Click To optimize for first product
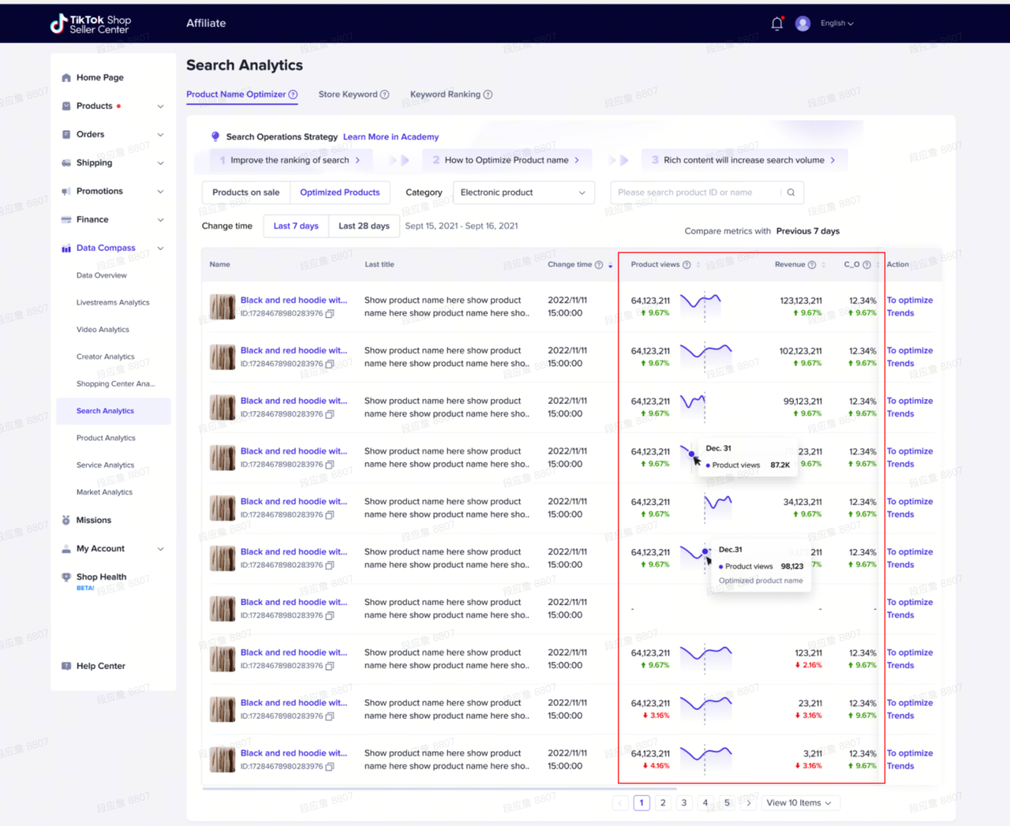 (910, 301)
